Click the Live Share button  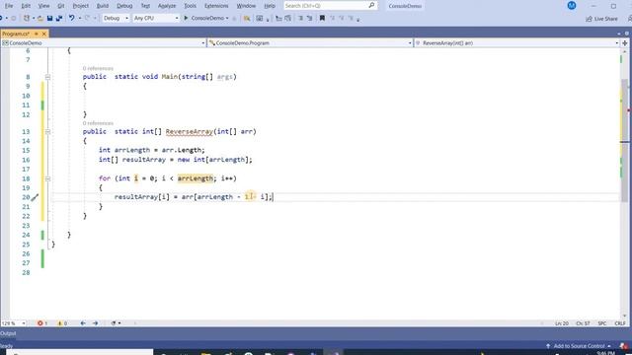pyautogui.click(x=601, y=19)
